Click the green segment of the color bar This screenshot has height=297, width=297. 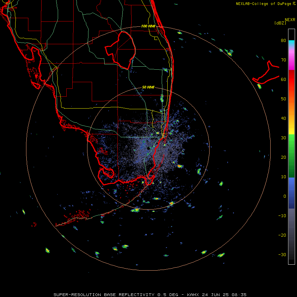point(291,156)
